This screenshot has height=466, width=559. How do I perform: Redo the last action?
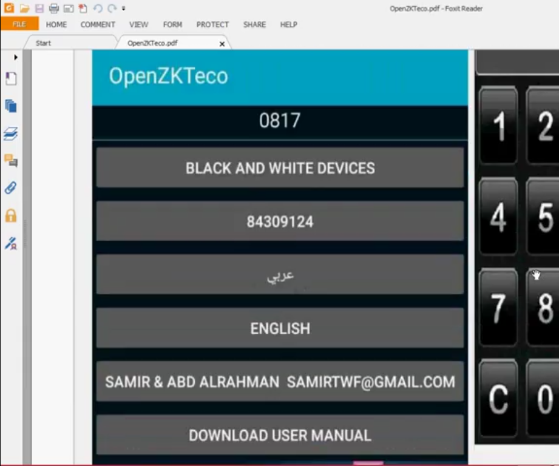click(112, 8)
